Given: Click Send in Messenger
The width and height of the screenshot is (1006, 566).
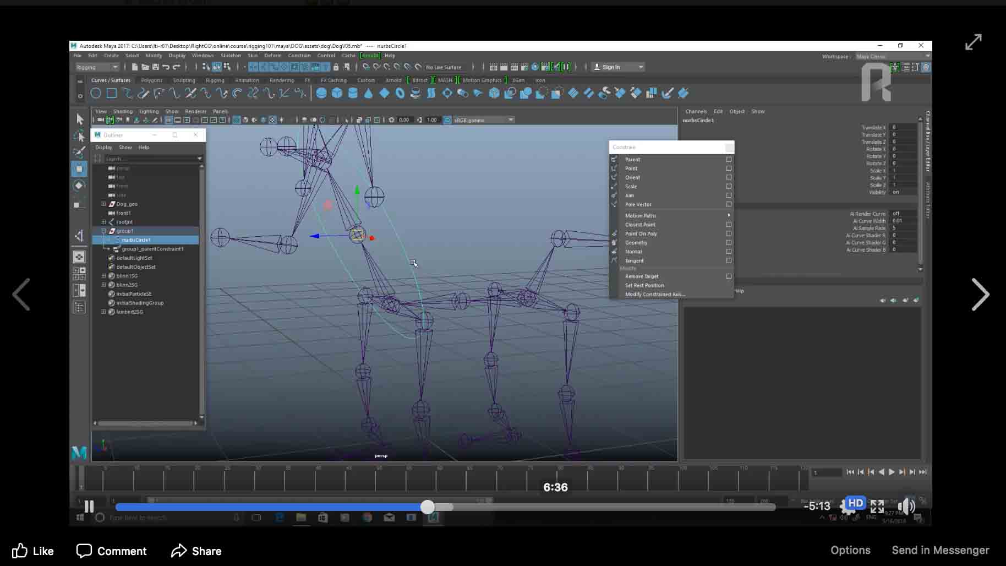Looking at the screenshot, I should pyautogui.click(x=940, y=550).
